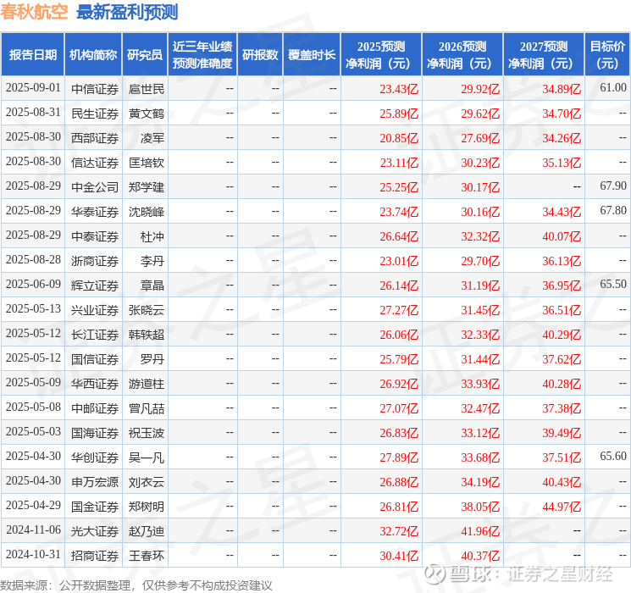Click 兴业证券 institution cell
The image size is (631, 593).
pos(95,310)
